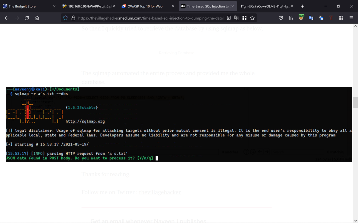Open the extension with green 'loca' badge

click(301, 18)
